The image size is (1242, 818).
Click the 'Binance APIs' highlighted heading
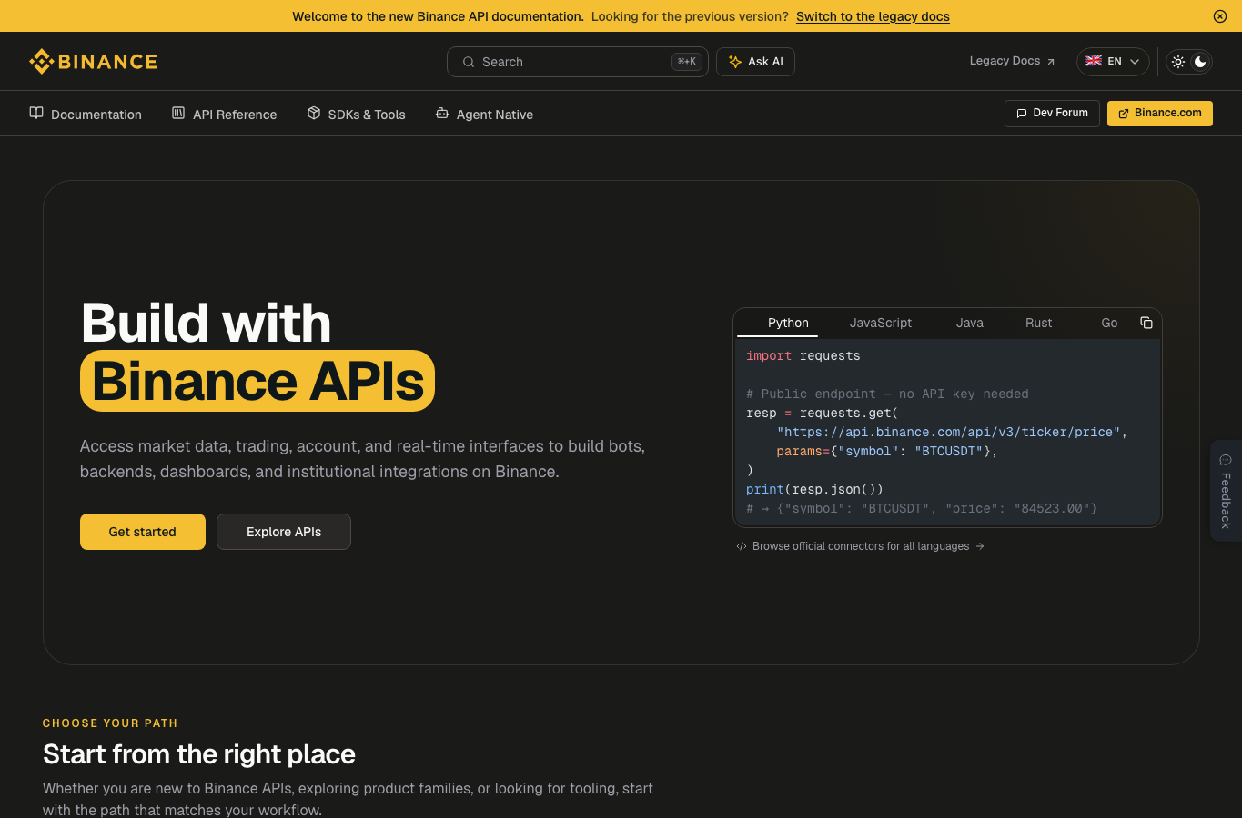(x=257, y=381)
